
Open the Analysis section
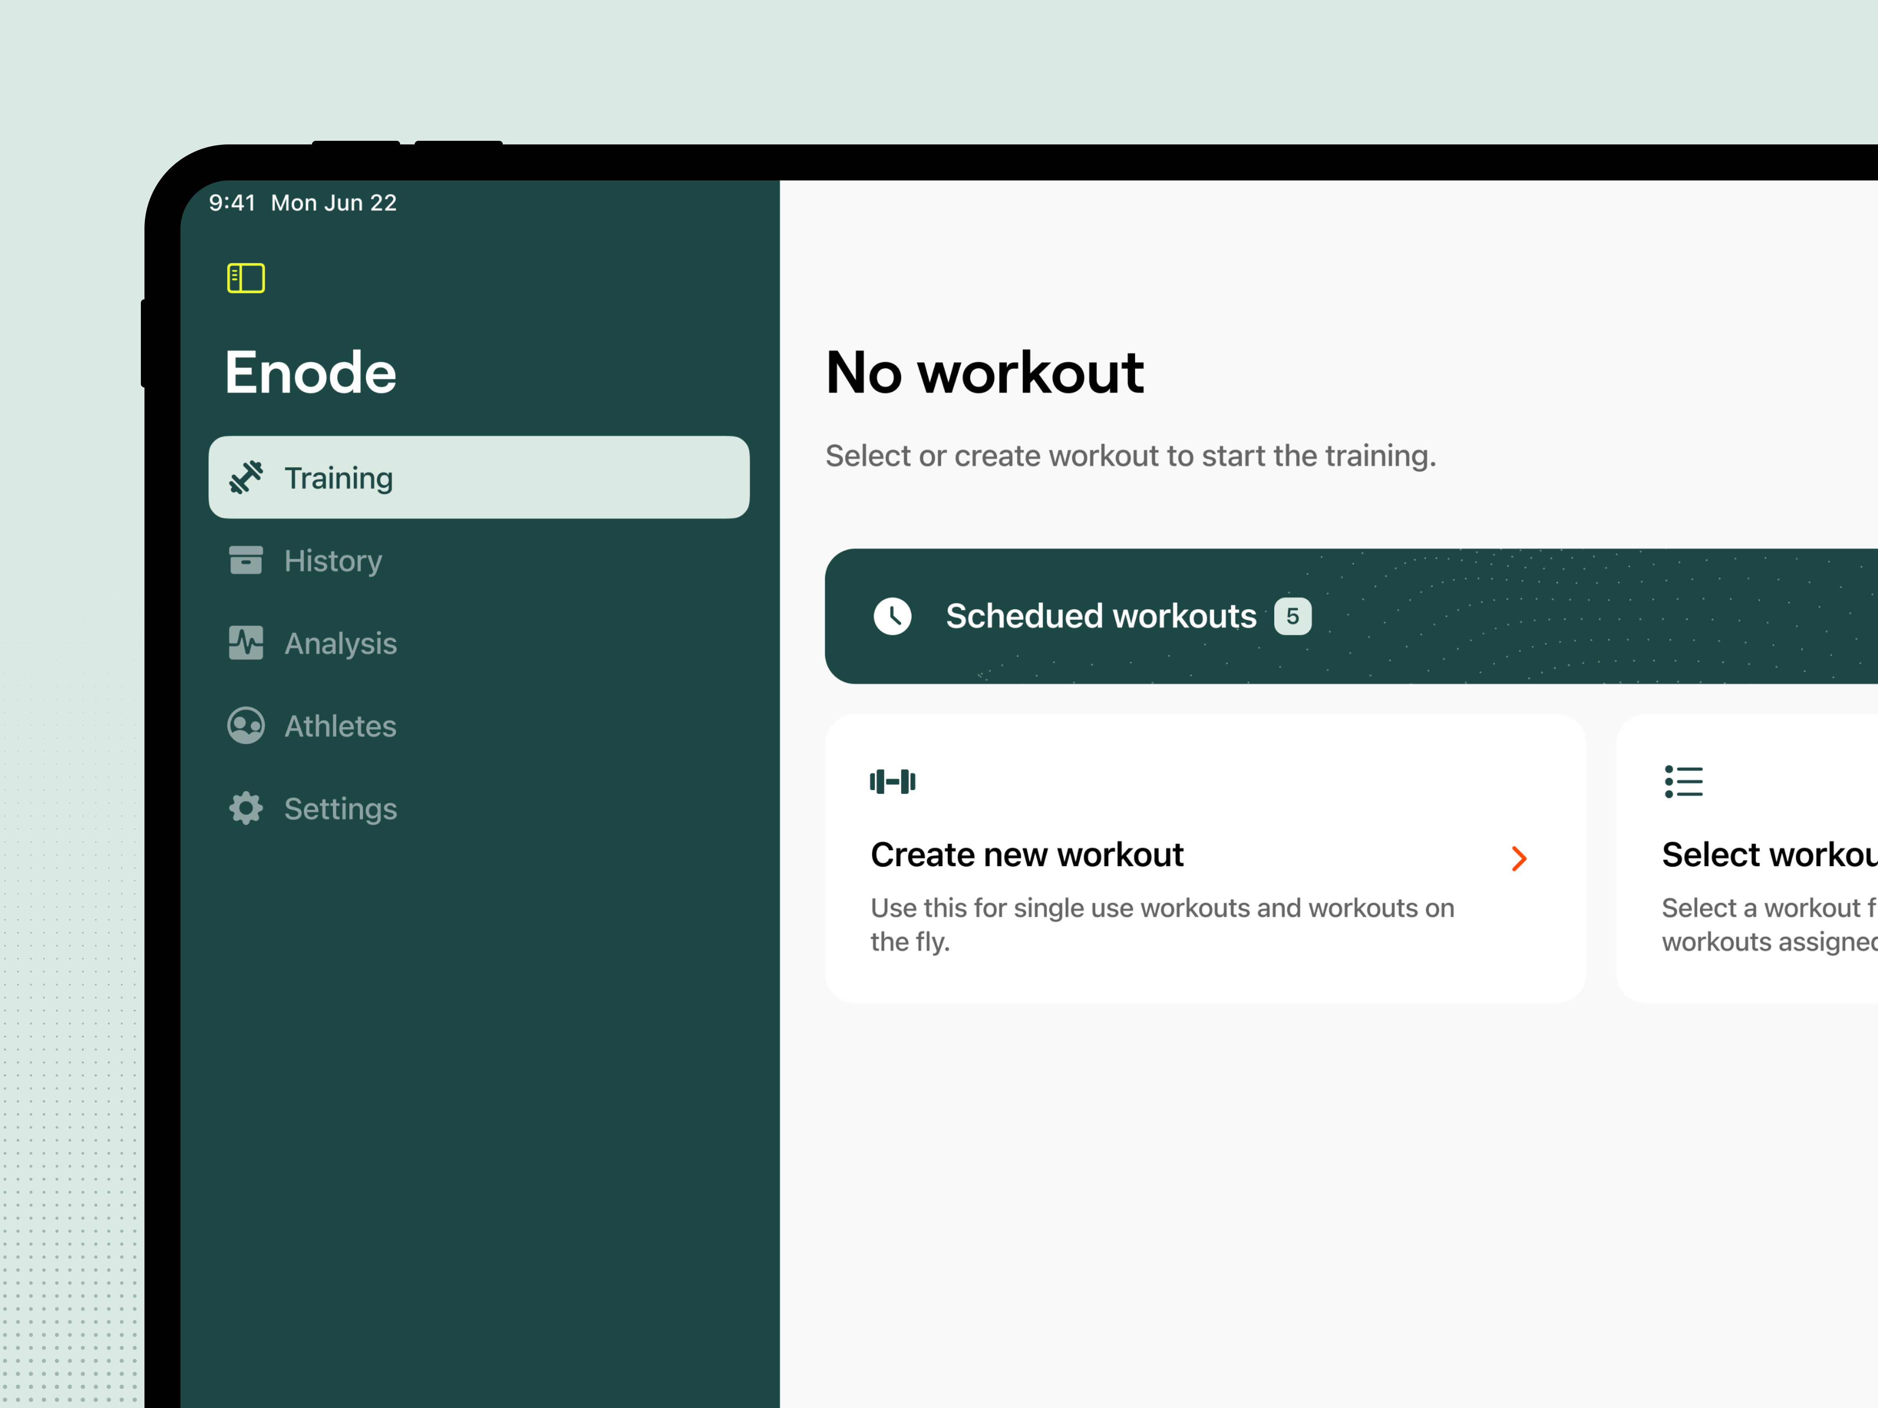340,643
